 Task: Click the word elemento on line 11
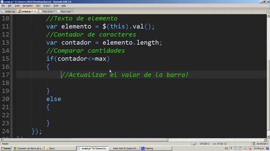point(76,26)
